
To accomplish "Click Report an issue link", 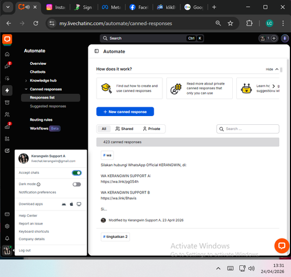I will click(x=31, y=224).
